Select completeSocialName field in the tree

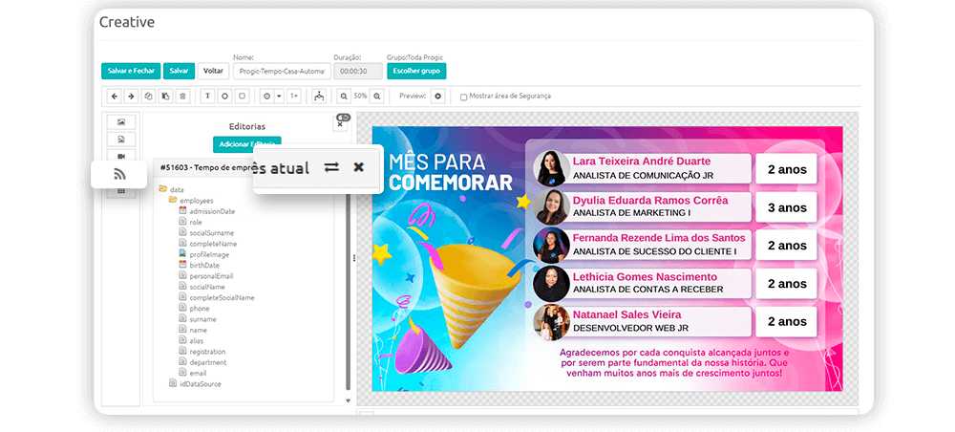click(222, 297)
